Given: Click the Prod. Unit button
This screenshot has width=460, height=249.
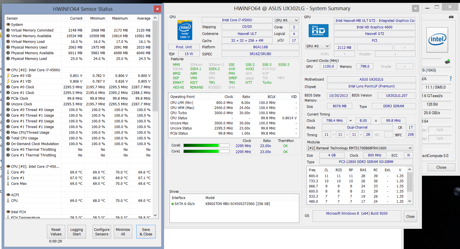Looking at the screenshot, I should 184,47.
